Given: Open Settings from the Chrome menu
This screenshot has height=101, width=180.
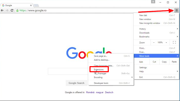Looking at the screenshot, I should pyautogui.click(x=143, y=67).
